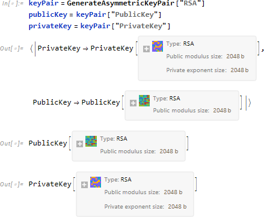Click the Out label next to the standalone PublicKey

point(12,144)
